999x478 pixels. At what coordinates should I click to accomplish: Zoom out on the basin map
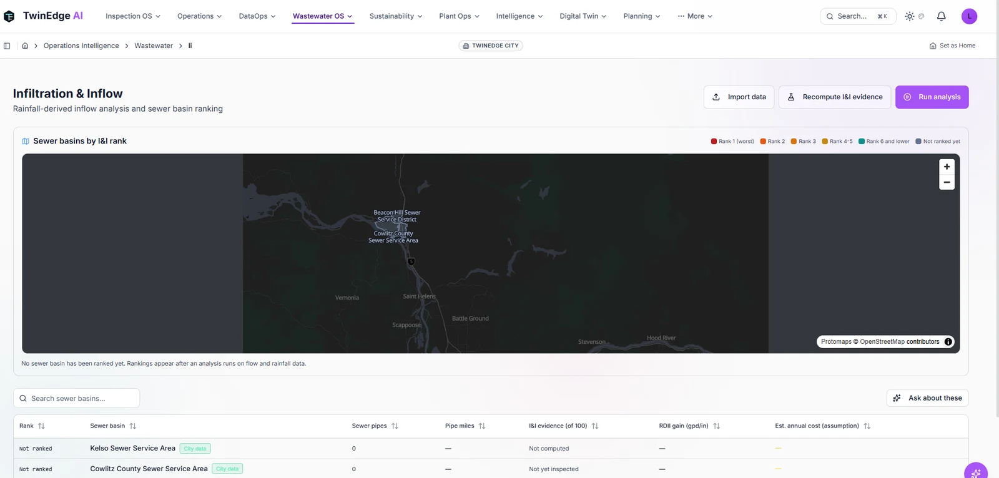pyautogui.click(x=947, y=182)
